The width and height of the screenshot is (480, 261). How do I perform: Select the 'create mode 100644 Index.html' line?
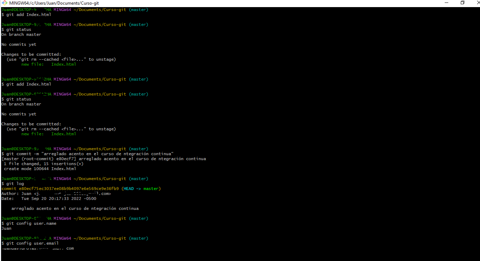40,169
